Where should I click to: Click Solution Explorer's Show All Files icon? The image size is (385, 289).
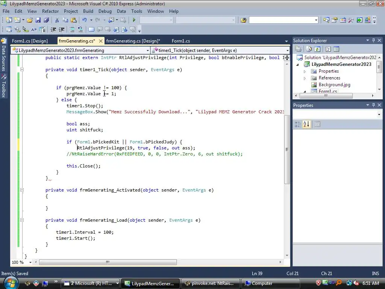click(x=309, y=49)
